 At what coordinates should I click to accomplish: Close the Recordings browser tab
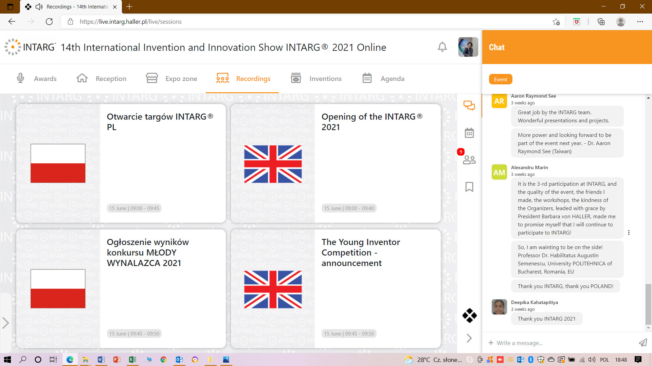coord(115,6)
